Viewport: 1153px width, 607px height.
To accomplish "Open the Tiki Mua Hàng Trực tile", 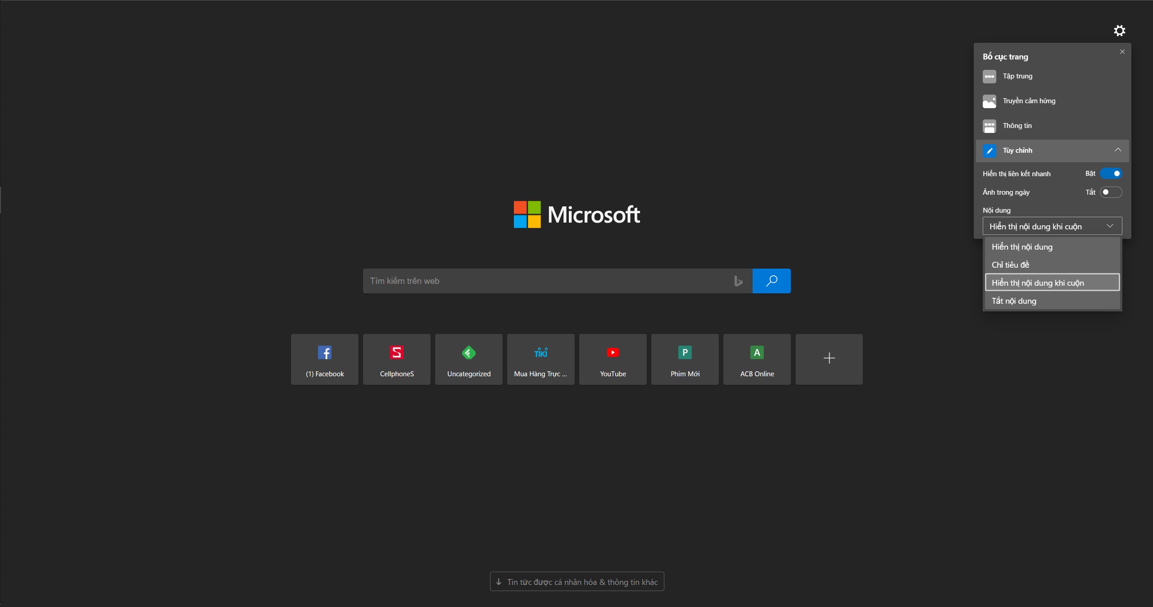I will coord(541,359).
